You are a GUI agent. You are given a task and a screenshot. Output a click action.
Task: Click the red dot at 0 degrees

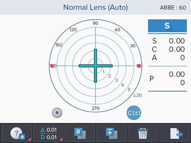click(139, 66)
